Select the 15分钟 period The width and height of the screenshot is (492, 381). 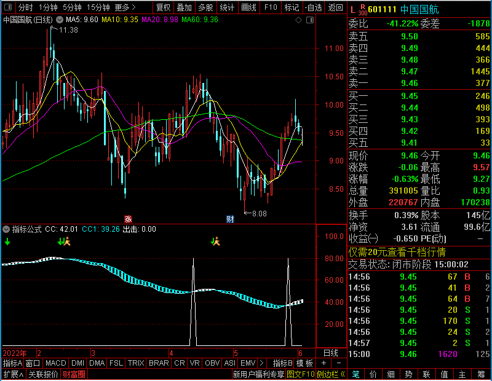coord(98,7)
